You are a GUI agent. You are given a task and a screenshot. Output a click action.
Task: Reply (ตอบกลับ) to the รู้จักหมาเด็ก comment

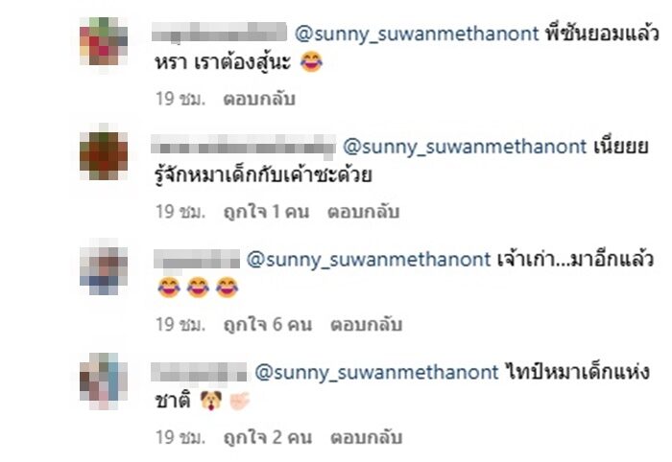(x=364, y=212)
